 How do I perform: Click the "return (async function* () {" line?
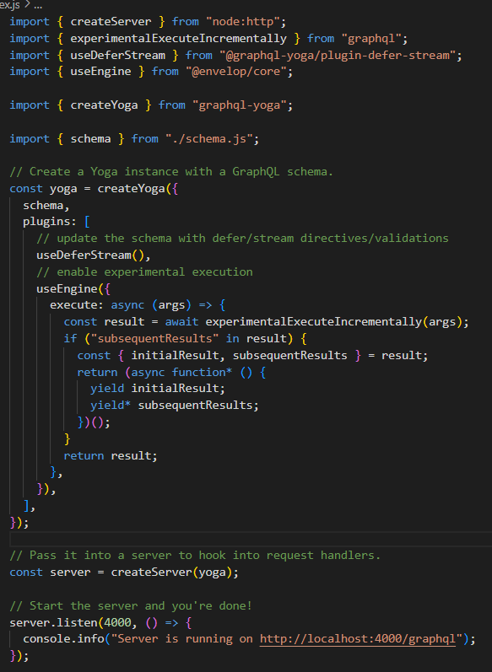tap(171, 372)
